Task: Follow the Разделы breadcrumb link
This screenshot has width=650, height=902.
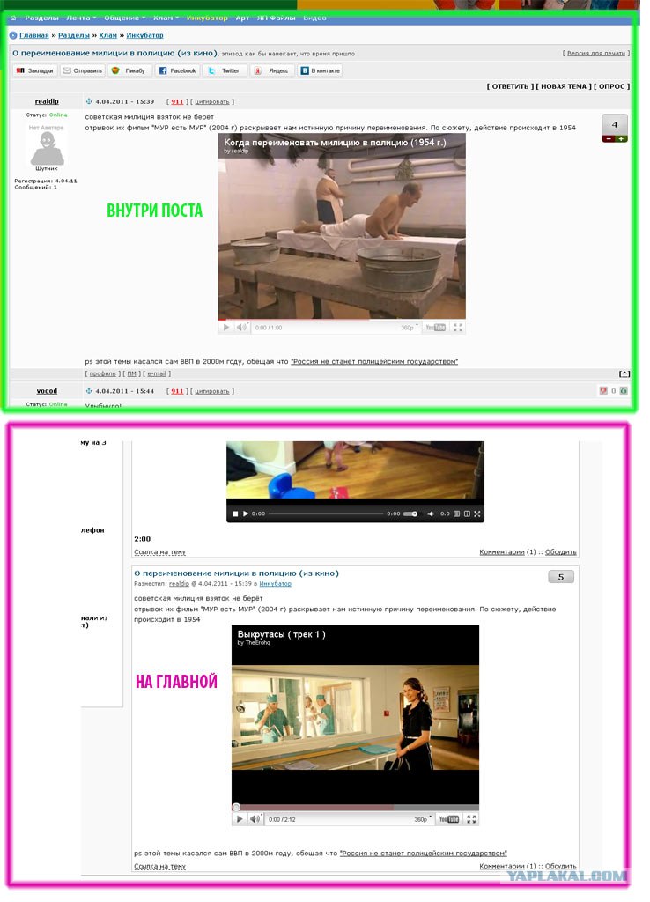Action: 74,35
